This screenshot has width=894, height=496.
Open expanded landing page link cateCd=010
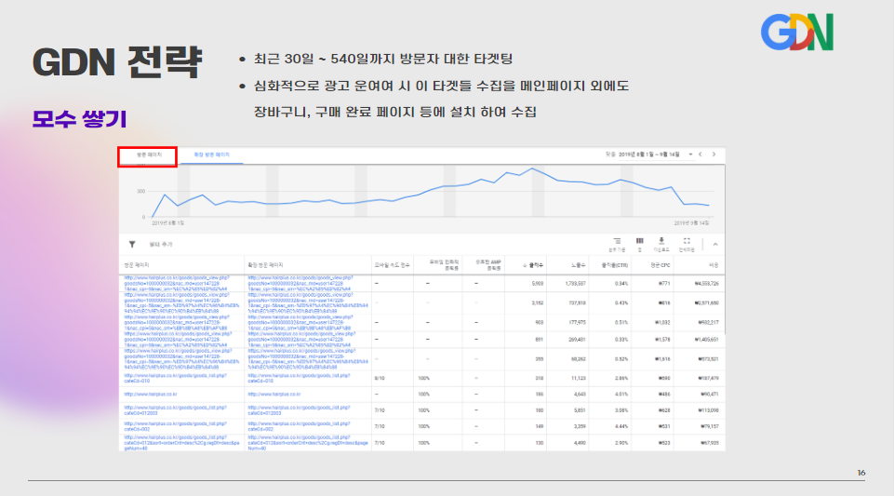coord(299,379)
